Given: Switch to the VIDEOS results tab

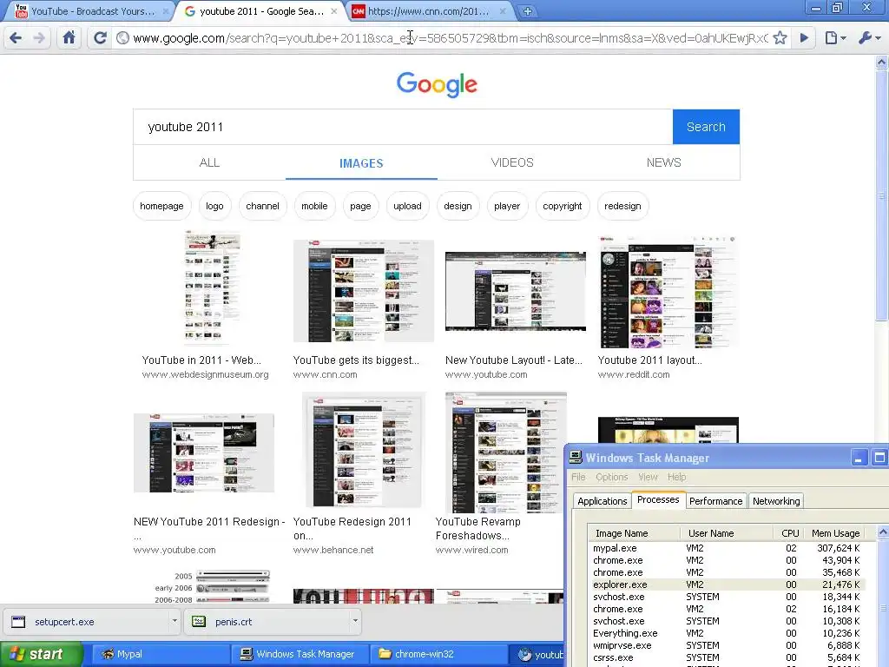Looking at the screenshot, I should pos(512,162).
